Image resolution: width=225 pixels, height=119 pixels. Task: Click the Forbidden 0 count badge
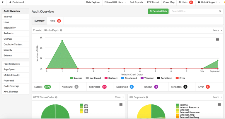pyautogui.click(x=185, y=87)
